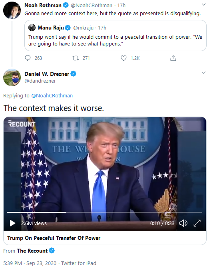The width and height of the screenshot is (209, 269).
Task: Open Noah Rothman's profile picture
Action: 12,10
